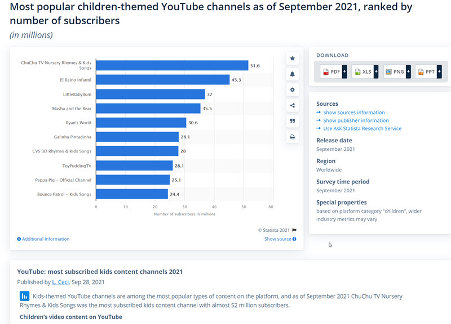Open chart settings with the gear icon
The image size is (451, 324).
tap(292, 90)
